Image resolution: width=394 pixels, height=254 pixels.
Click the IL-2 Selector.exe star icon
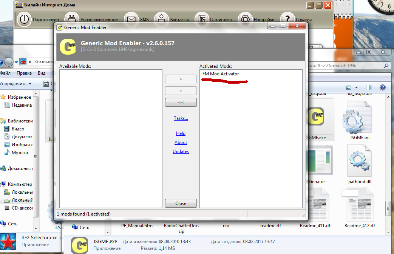(8, 241)
